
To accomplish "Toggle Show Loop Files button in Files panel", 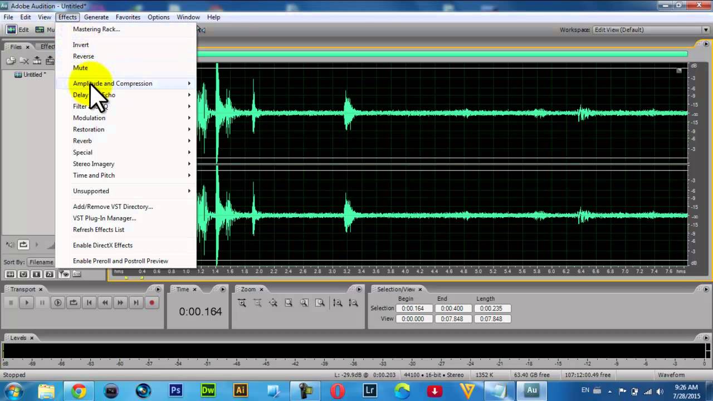I will coord(23,274).
